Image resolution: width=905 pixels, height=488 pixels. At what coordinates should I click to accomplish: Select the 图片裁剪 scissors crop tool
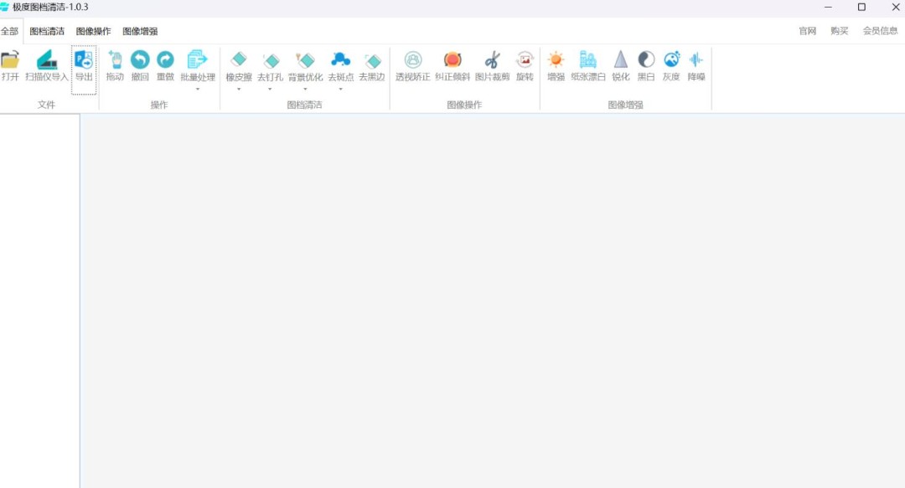492,60
